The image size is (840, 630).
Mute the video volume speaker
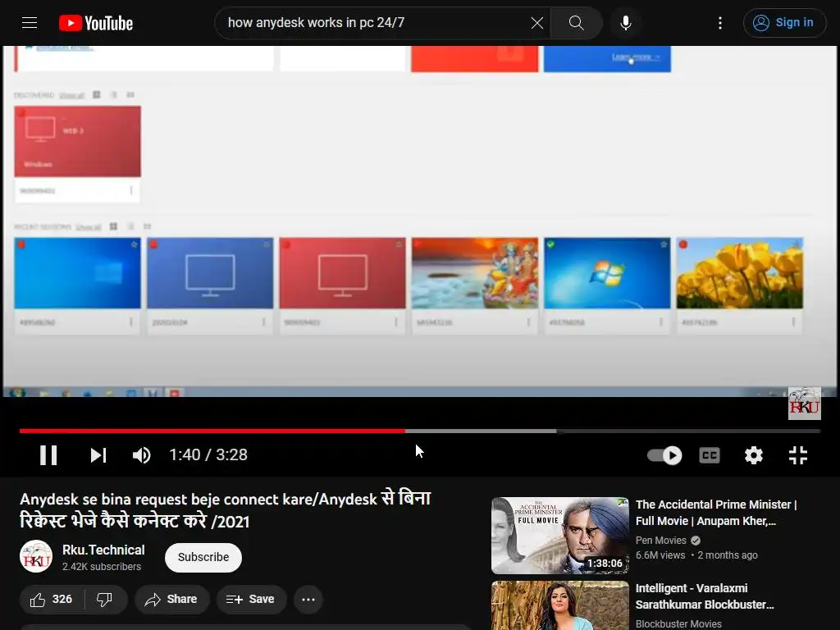coord(141,455)
